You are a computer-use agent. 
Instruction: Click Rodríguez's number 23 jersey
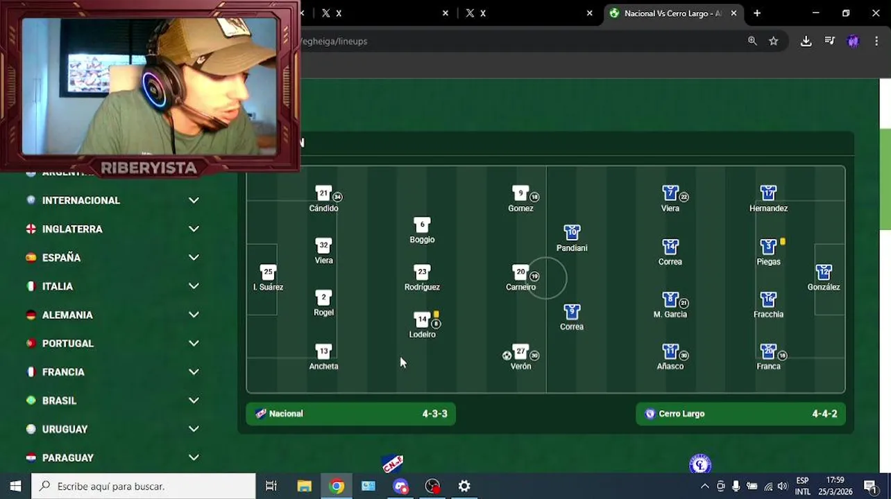pyautogui.click(x=422, y=272)
